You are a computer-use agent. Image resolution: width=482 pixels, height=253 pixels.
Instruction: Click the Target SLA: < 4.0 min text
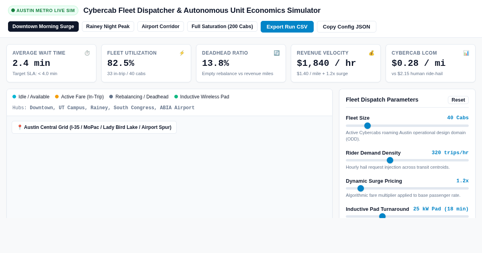point(35,73)
